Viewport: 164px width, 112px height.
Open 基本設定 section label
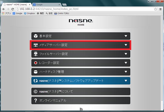(x=46, y=36)
